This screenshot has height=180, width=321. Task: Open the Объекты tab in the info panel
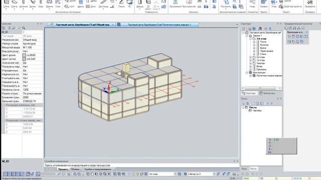pyautogui.click(x=75, y=169)
